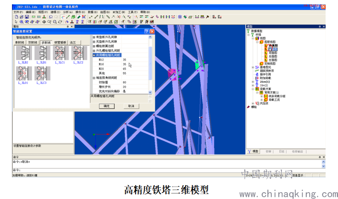Select 后面图 in model tree
Screen dimensions: 338x199
tap(273, 56)
